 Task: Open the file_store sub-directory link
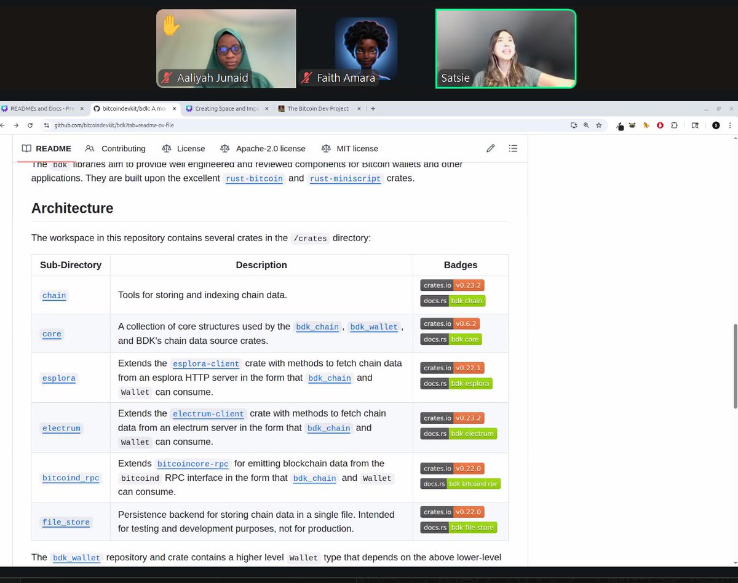(x=66, y=522)
